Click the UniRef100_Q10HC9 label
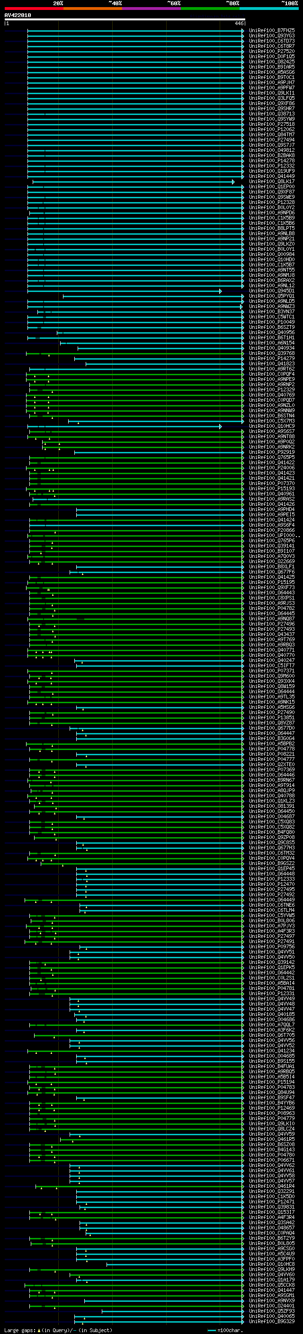The image size is (303, 1334). pos(271,426)
